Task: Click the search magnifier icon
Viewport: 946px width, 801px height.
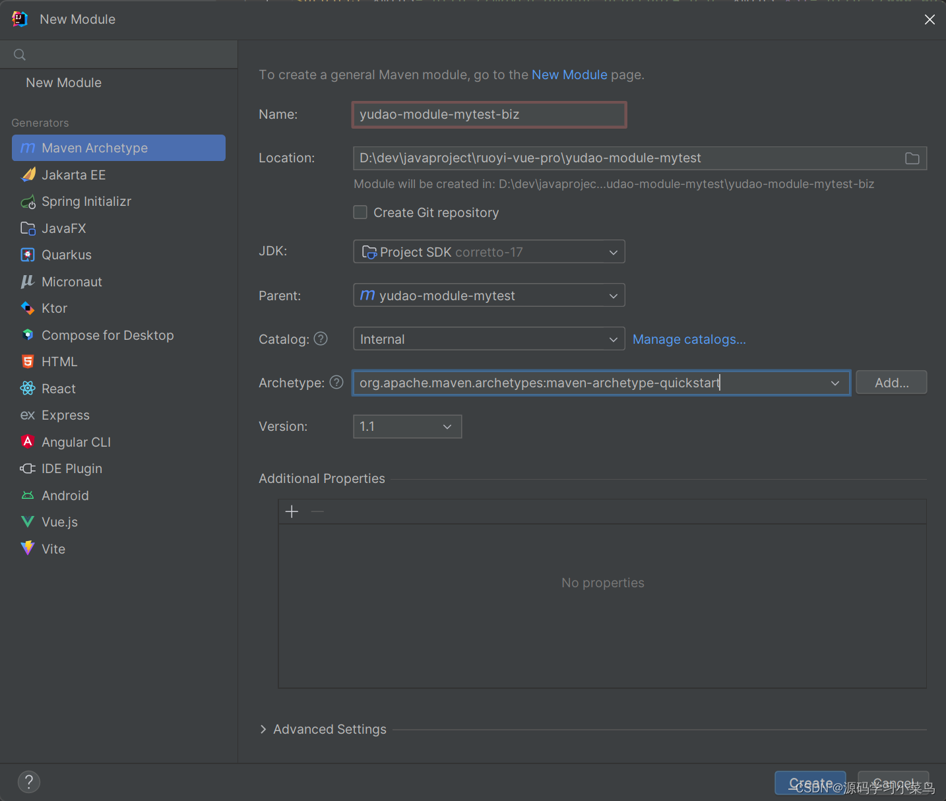Action: tap(20, 55)
